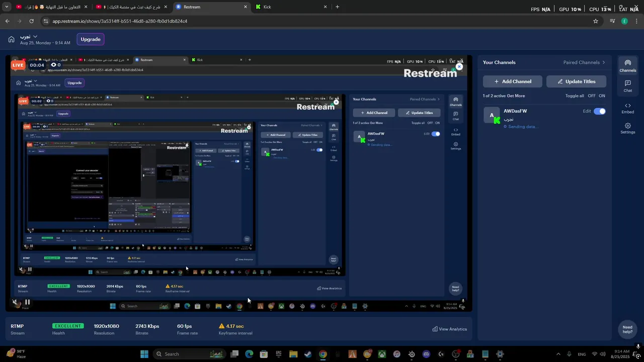
Task: Click Edit for AWDasFW channel
Action: click(587, 111)
